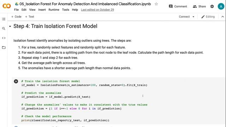Click the if_model.predict(X_test) code line
The image size is (226, 127).
[x=56, y=97]
